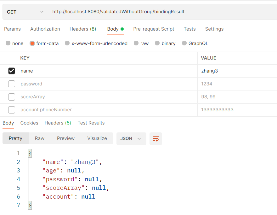Select the Visualize view button
This screenshot has width=277, height=215.
(x=97, y=138)
